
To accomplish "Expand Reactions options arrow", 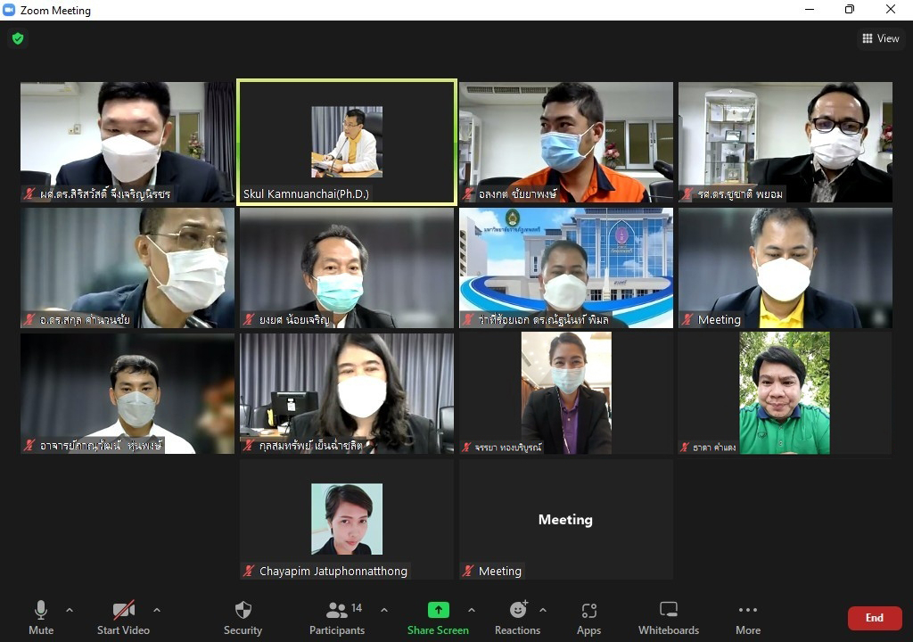I will click(543, 610).
